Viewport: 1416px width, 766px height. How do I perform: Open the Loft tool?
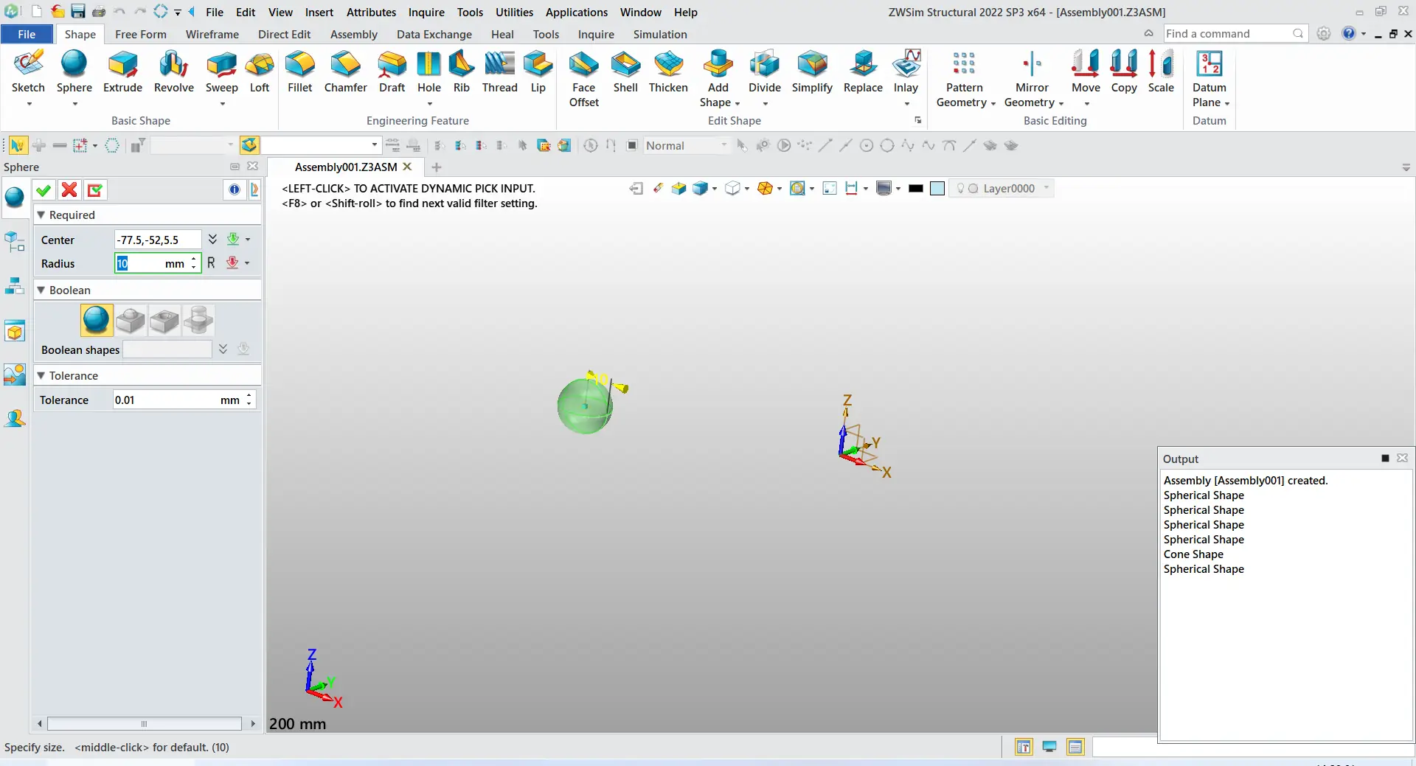(260, 72)
